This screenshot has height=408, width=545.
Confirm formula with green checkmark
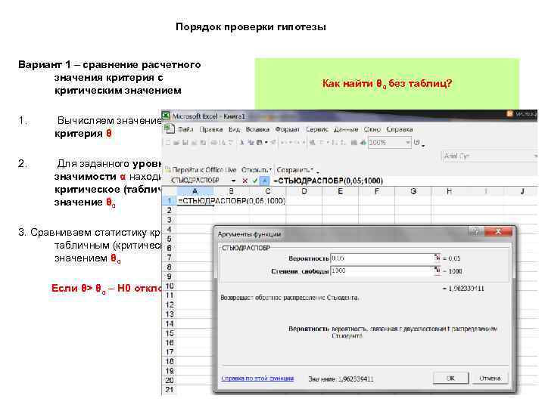255,181
